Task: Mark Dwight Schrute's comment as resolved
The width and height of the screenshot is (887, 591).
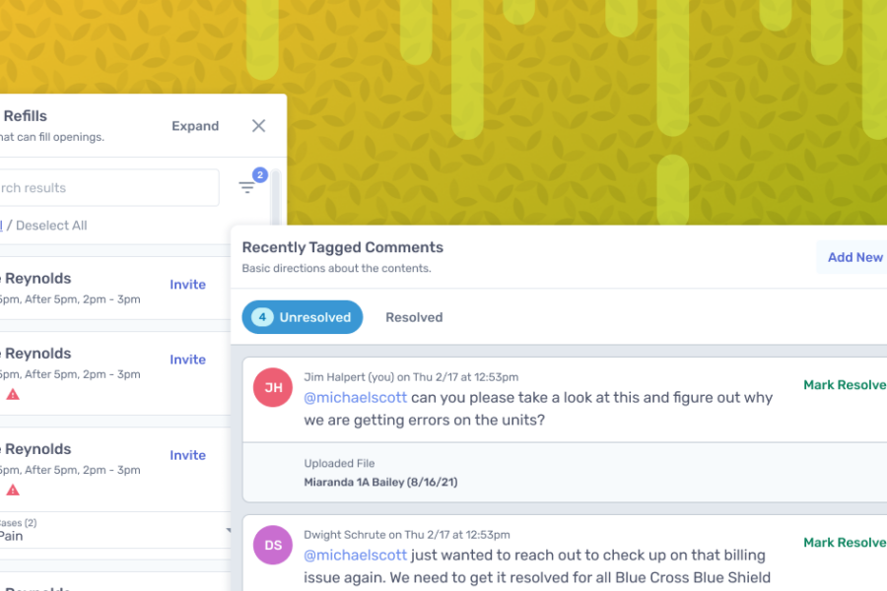Action: point(844,543)
